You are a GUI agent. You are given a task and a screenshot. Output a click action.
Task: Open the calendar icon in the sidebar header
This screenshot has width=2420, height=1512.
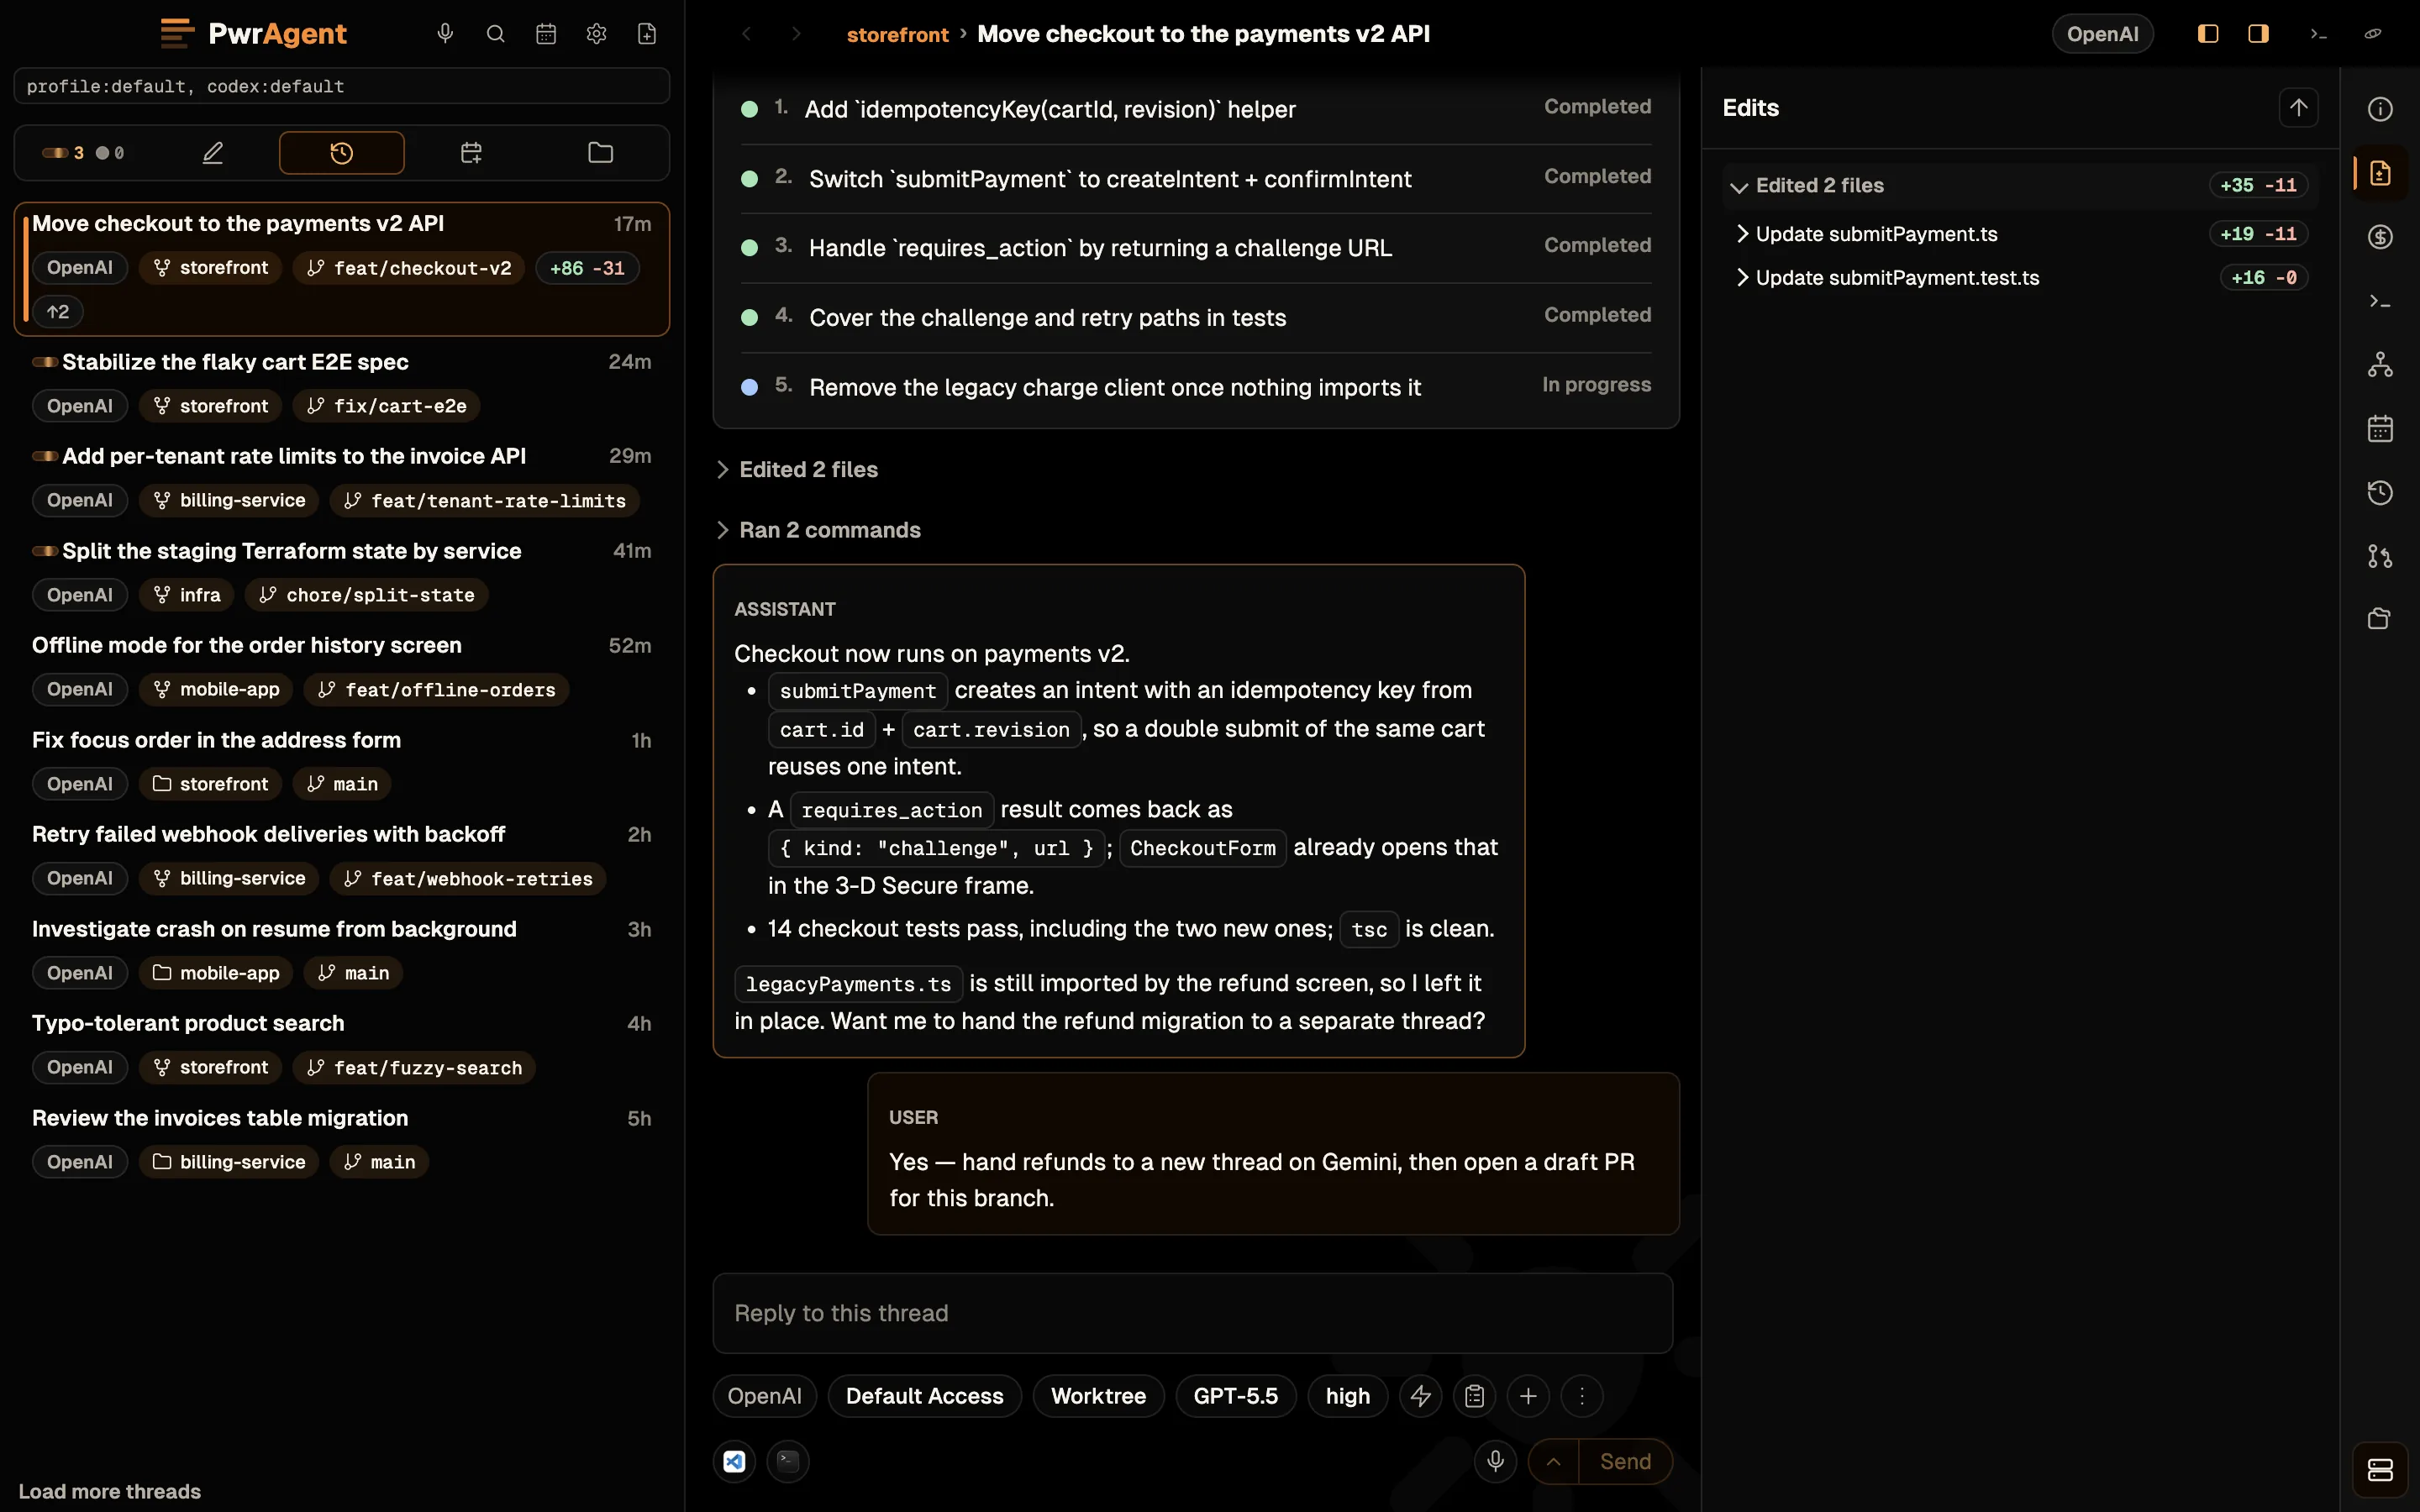coord(546,34)
